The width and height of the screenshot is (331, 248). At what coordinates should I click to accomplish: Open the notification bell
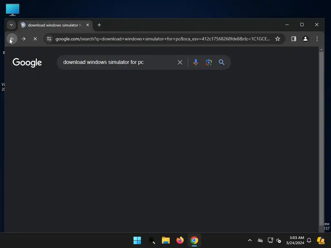pos(309,240)
